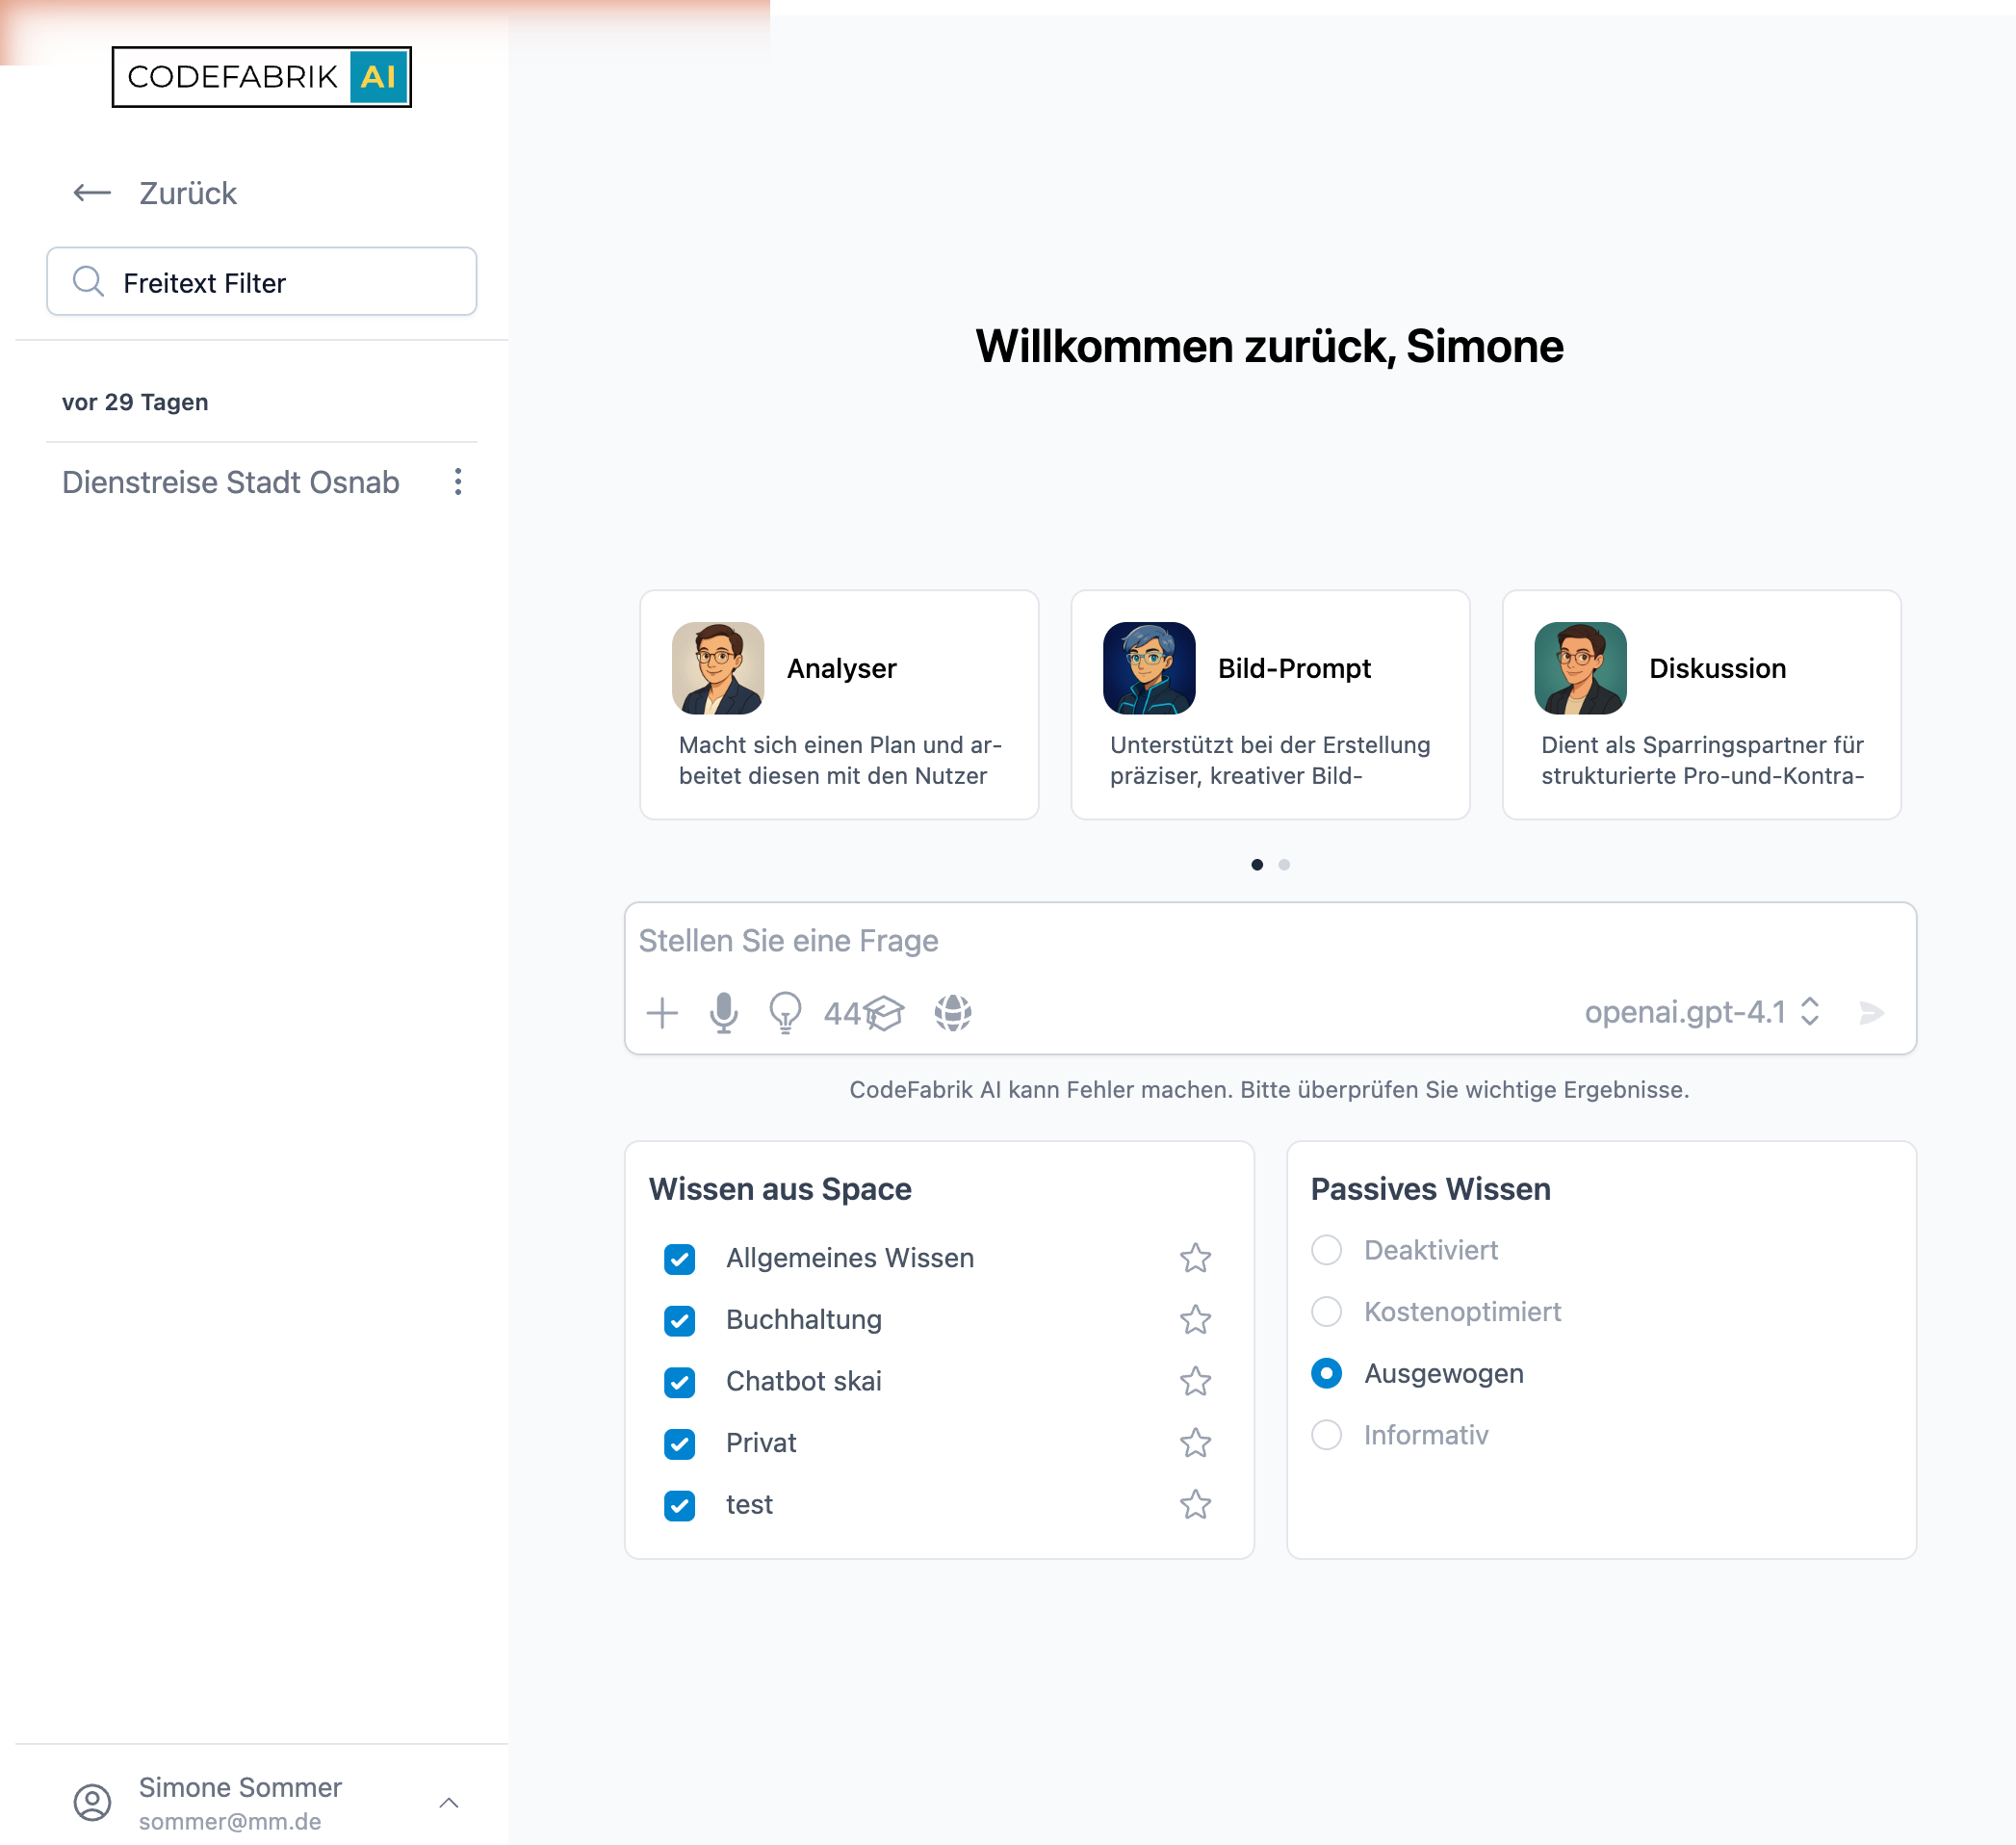The height and width of the screenshot is (1845, 2016).
Task: Select Deaktiviert radio option
Action: pos(1326,1250)
